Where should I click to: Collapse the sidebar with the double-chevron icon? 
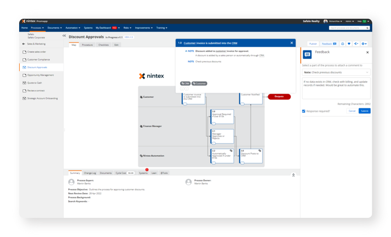(64, 36)
